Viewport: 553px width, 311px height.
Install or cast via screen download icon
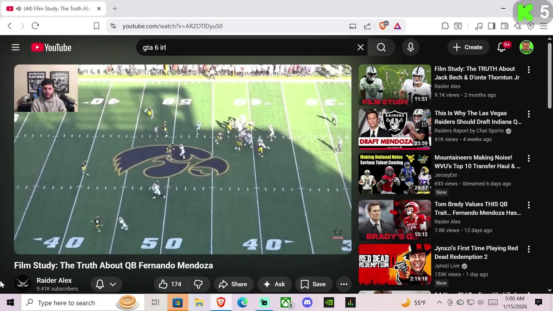(353, 26)
